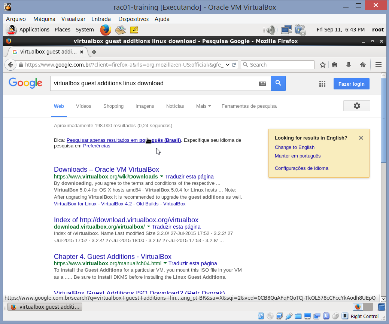Open Configurações de idioma link
Image resolution: width=389 pixels, height=324 pixels.
[301, 168]
